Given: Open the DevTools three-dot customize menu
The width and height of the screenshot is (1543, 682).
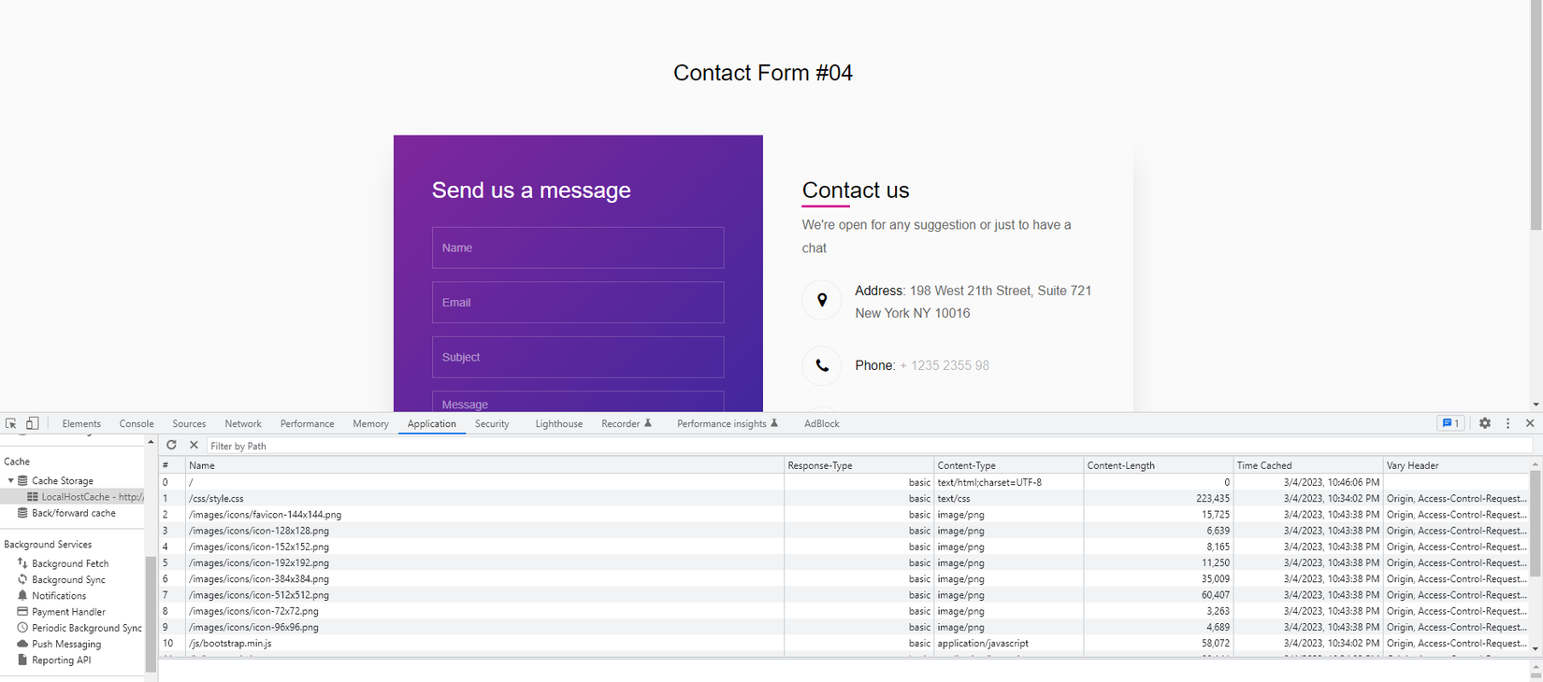Looking at the screenshot, I should tap(1507, 423).
